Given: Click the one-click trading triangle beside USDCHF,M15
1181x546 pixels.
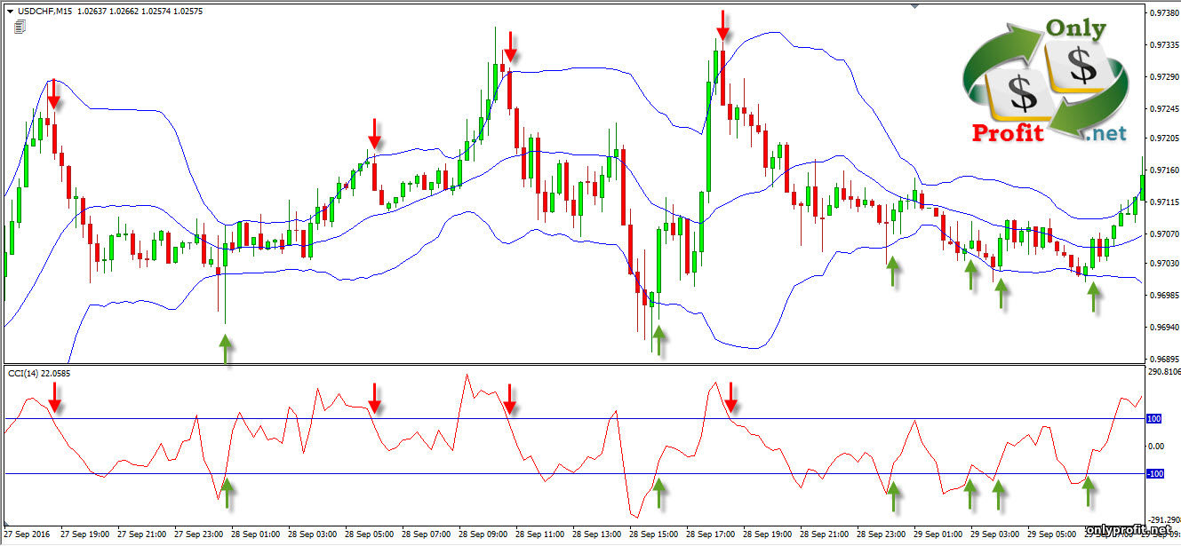Looking at the screenshot, I should 9,11.
